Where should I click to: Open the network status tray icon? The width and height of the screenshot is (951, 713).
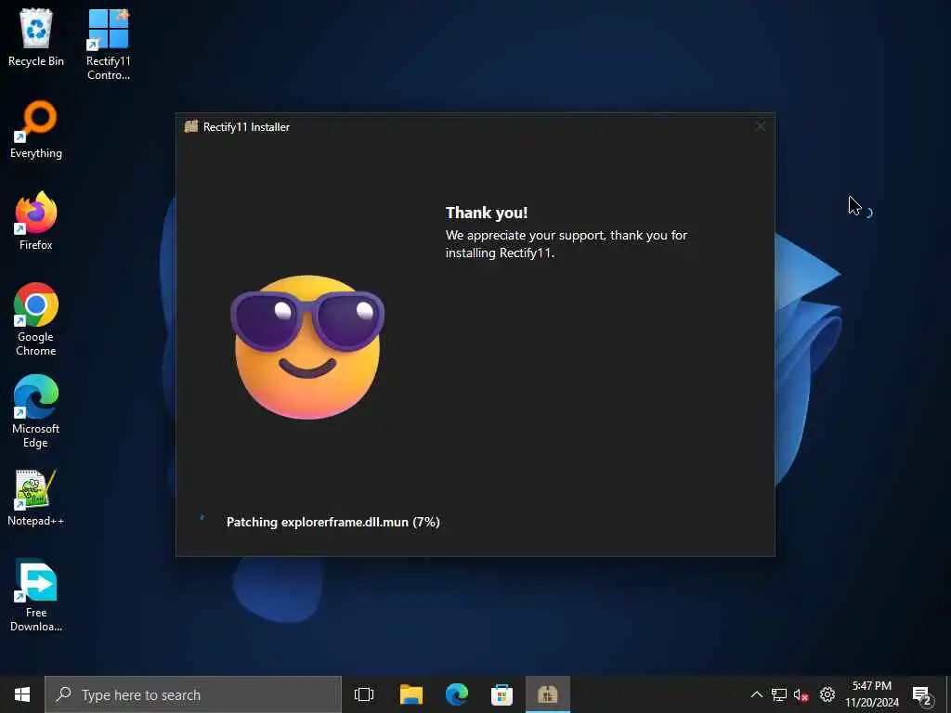(x=779, y=694)
